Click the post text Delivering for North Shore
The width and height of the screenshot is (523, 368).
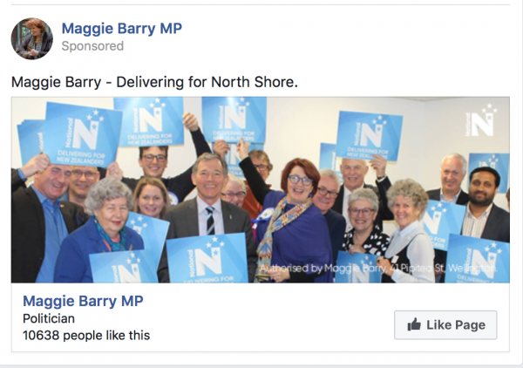(207, 82)
